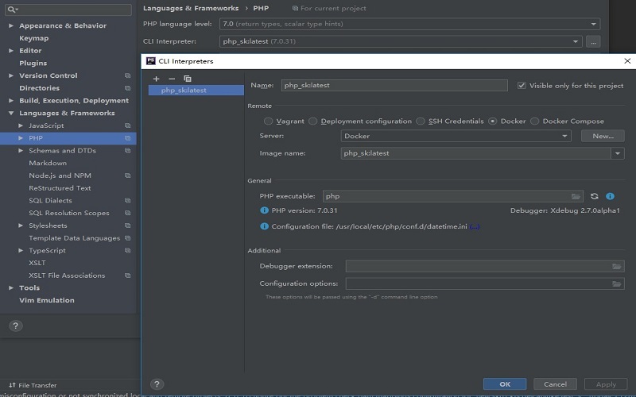636x397 pixels.
Task: Click the copy interpreter icon
Action: [188, 79]
